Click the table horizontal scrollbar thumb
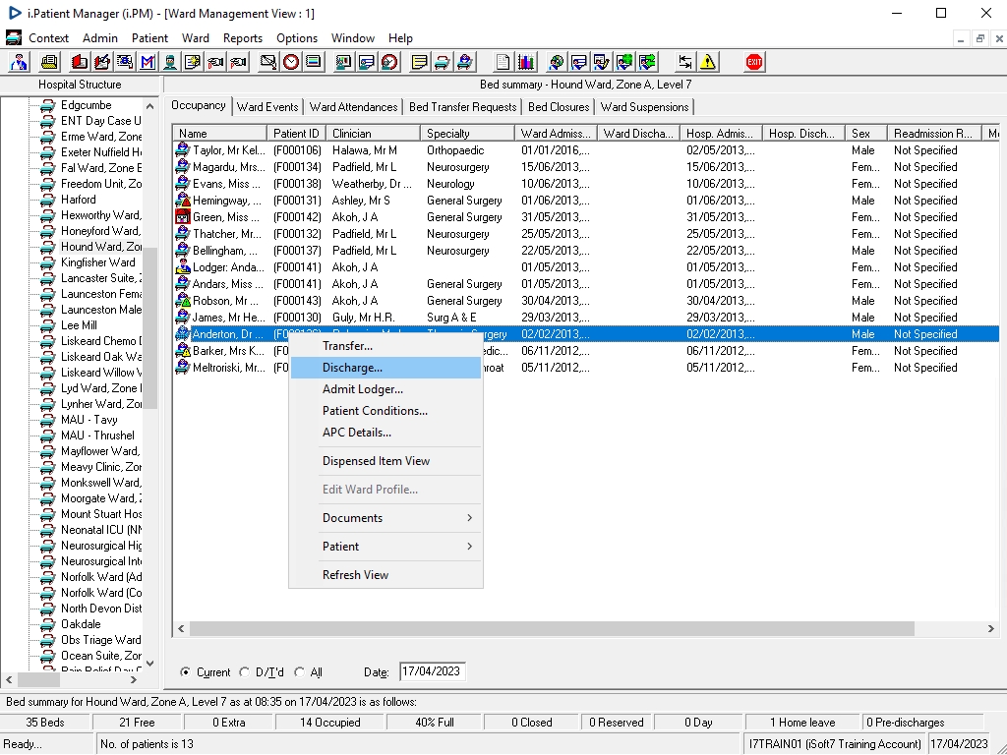This screenshot has width=1007, height=755. [552, 628]
